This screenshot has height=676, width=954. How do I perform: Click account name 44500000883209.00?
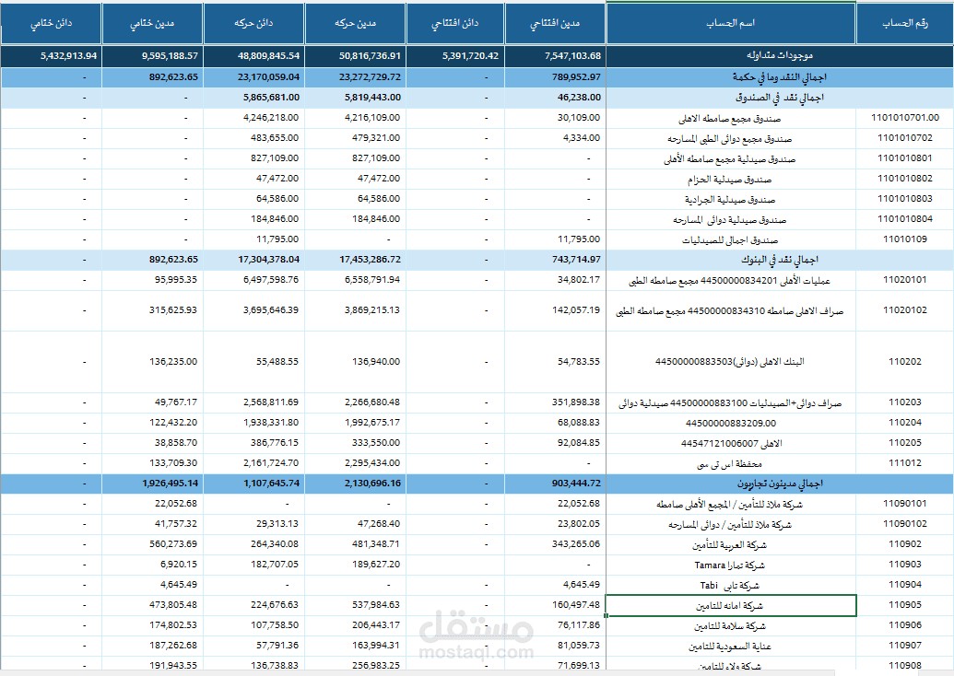coord(730,423)
